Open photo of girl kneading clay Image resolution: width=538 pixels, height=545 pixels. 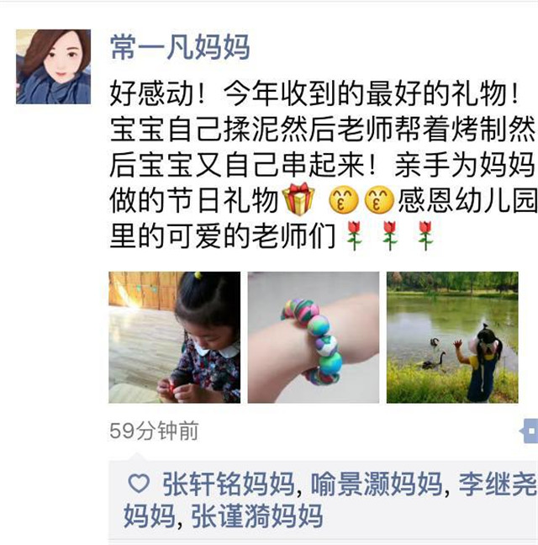[x=174, y=337]
